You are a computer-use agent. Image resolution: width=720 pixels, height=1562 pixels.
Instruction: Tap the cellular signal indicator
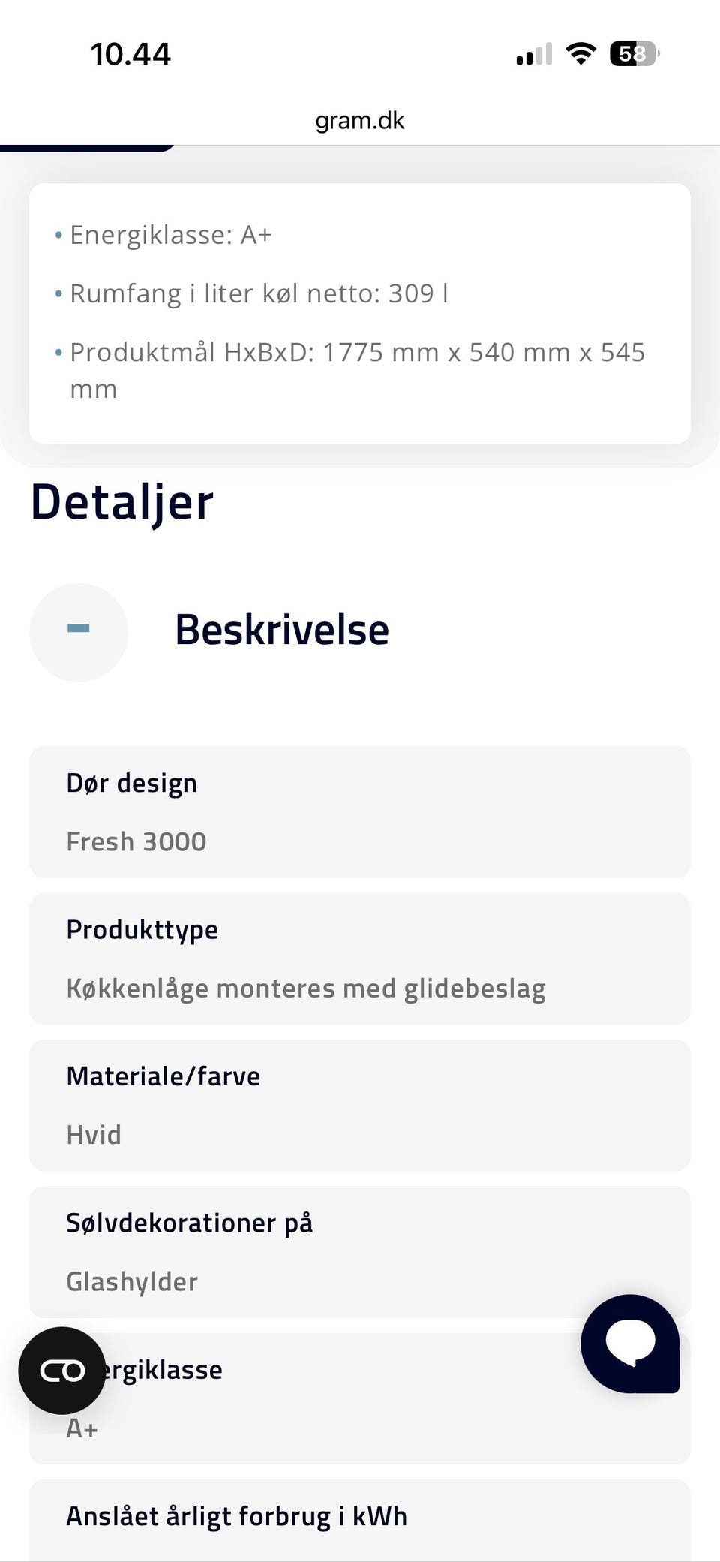point(532,53)
